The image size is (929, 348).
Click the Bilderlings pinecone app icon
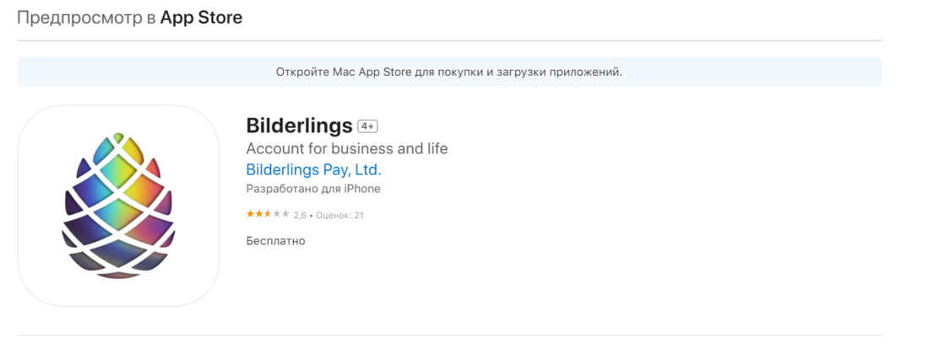click(x=118, y=206)
